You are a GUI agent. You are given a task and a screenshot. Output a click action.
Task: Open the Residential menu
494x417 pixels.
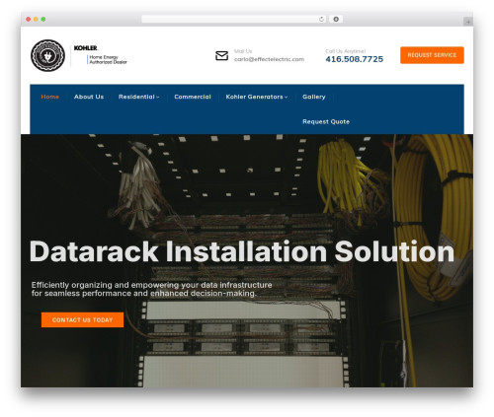pos(136,97)
